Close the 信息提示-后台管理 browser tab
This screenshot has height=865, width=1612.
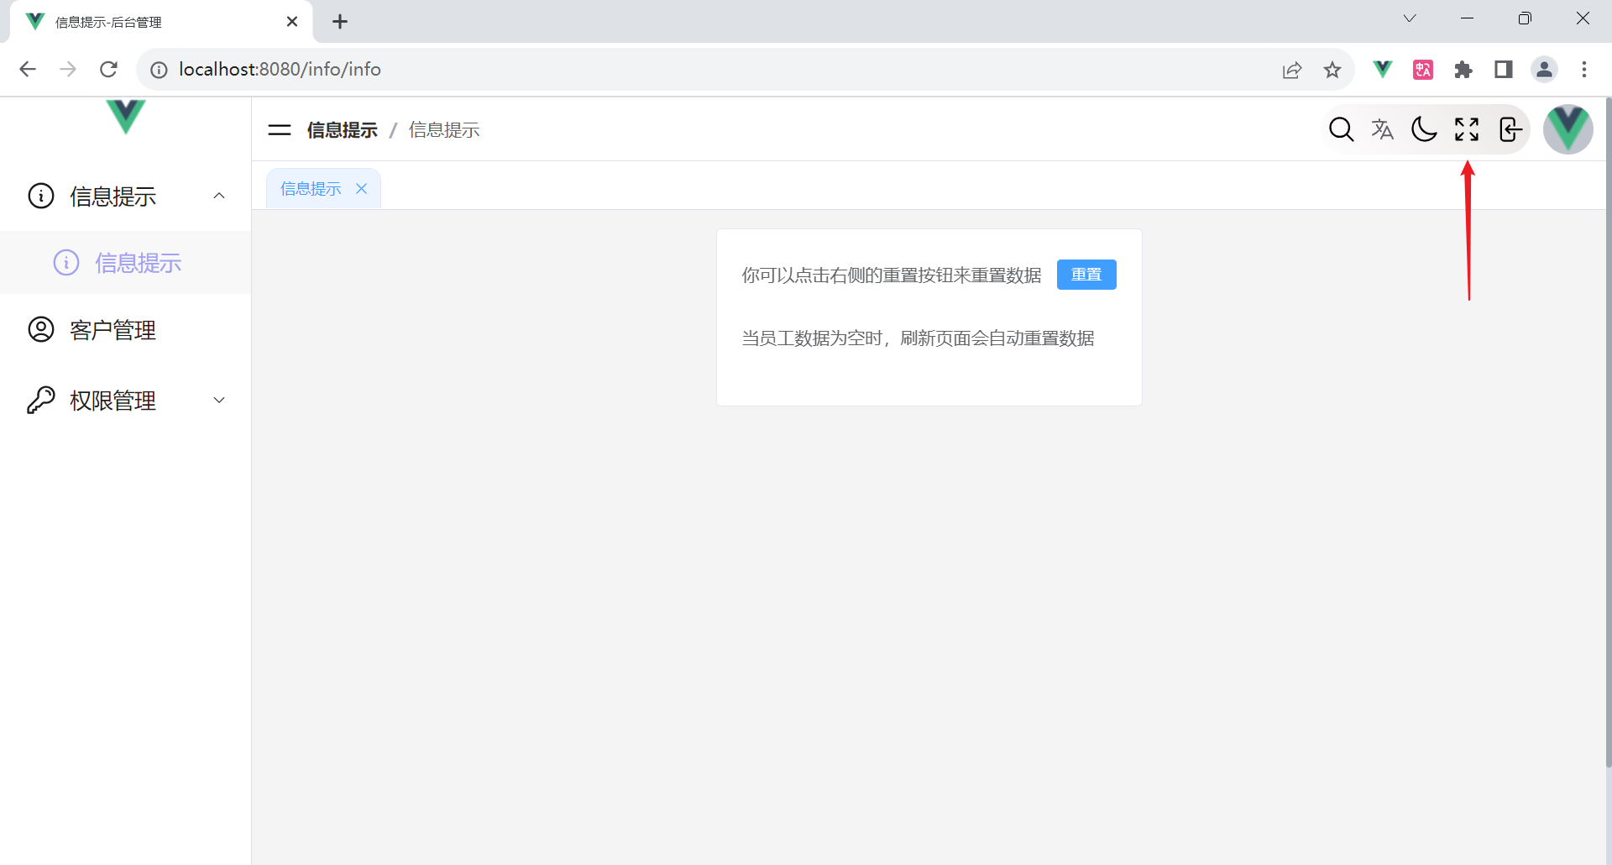tap(292, 22)
